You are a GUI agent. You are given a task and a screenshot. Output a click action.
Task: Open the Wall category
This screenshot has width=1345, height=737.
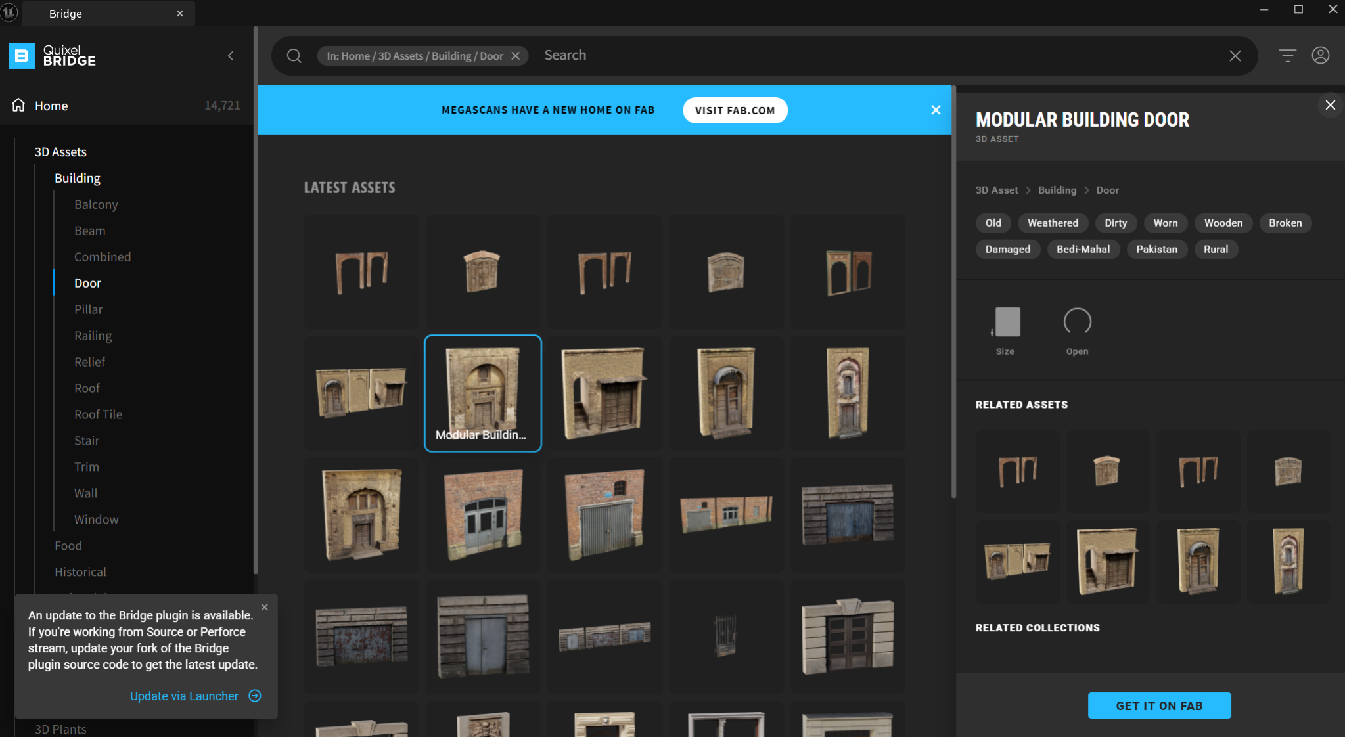(x=85, y=493)
